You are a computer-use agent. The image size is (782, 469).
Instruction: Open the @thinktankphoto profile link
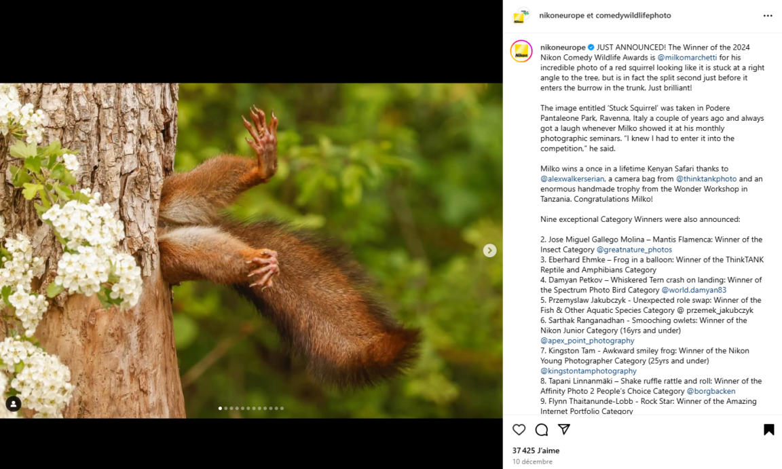click(x=705, y=179)
